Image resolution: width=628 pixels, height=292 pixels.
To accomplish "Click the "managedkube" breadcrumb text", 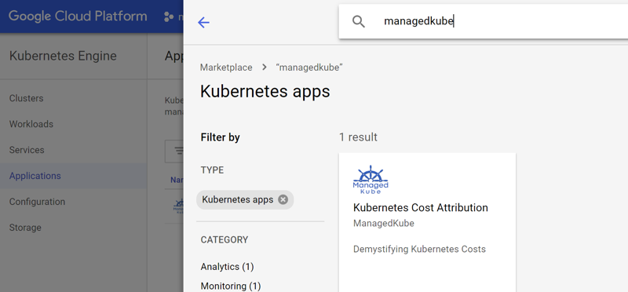I will coord(309,68).
